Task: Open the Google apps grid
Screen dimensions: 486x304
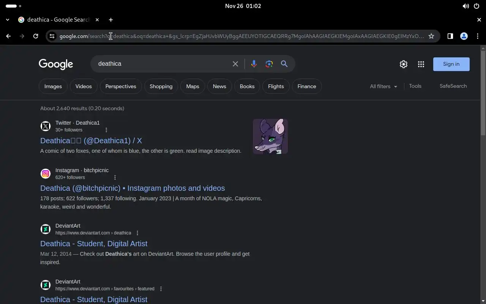Action: coord(421,64)
